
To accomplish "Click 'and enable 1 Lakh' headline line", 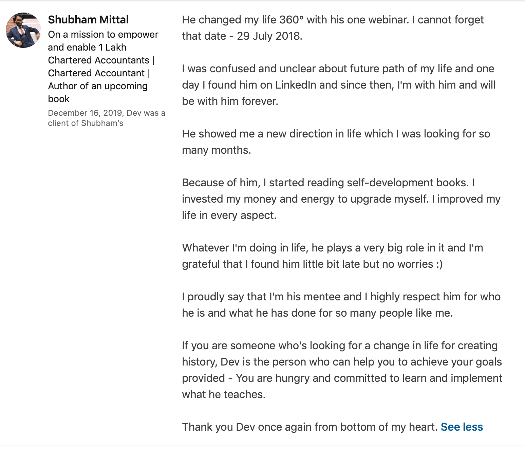I will (87, 47).
